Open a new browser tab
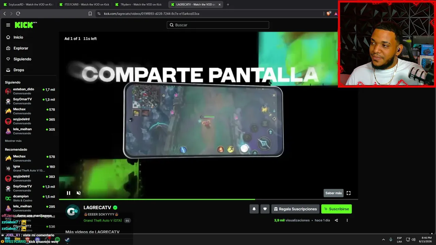The width and height of the screenshot is (436, 245). [x=228, y=4]
